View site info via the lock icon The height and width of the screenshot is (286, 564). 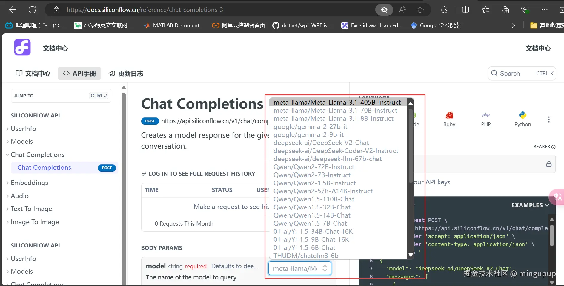click(56, 10)
